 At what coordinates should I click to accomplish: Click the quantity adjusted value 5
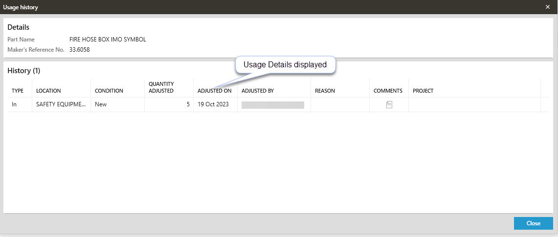tap(188, 104)
